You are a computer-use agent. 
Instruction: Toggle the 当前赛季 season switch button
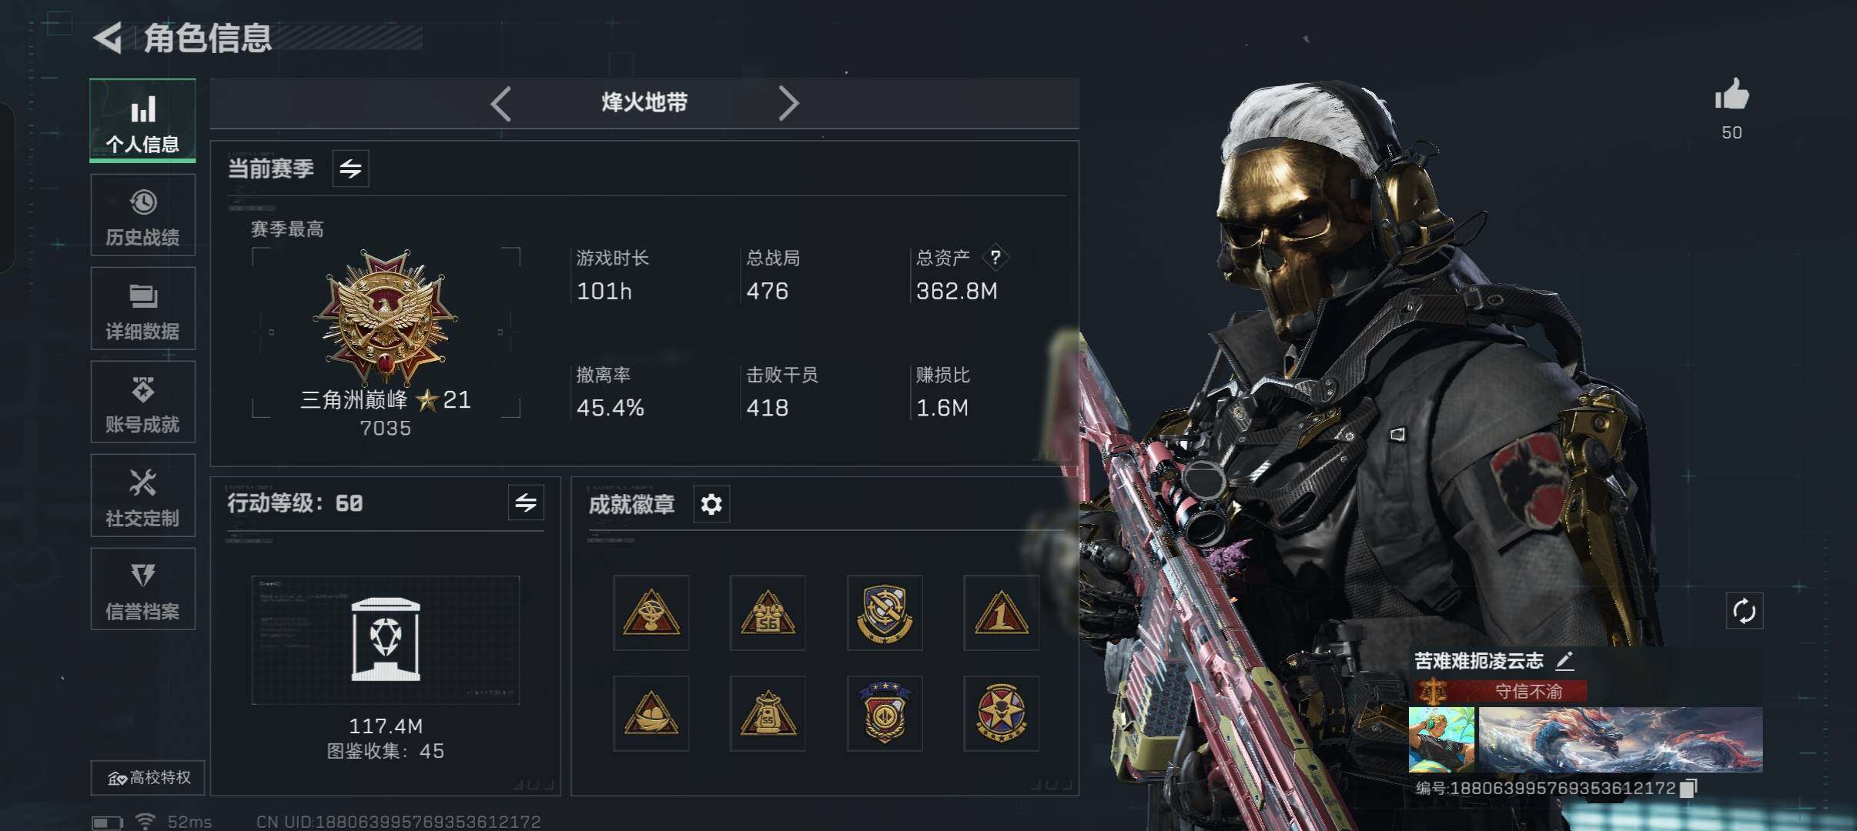click(x=350, y=169)
